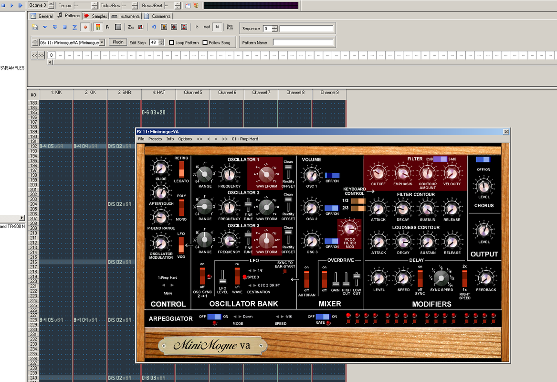Click the Sequence number spinner

point(274,29)
